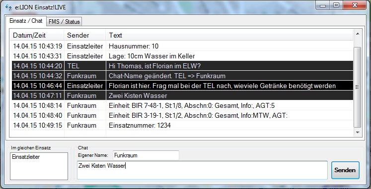Click timestamp 14.04.15 10:43:31
The image size is (371, 189).
[x=38, y=56]
